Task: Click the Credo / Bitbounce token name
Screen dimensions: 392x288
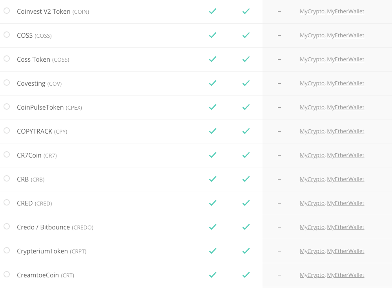Action: 43,227
